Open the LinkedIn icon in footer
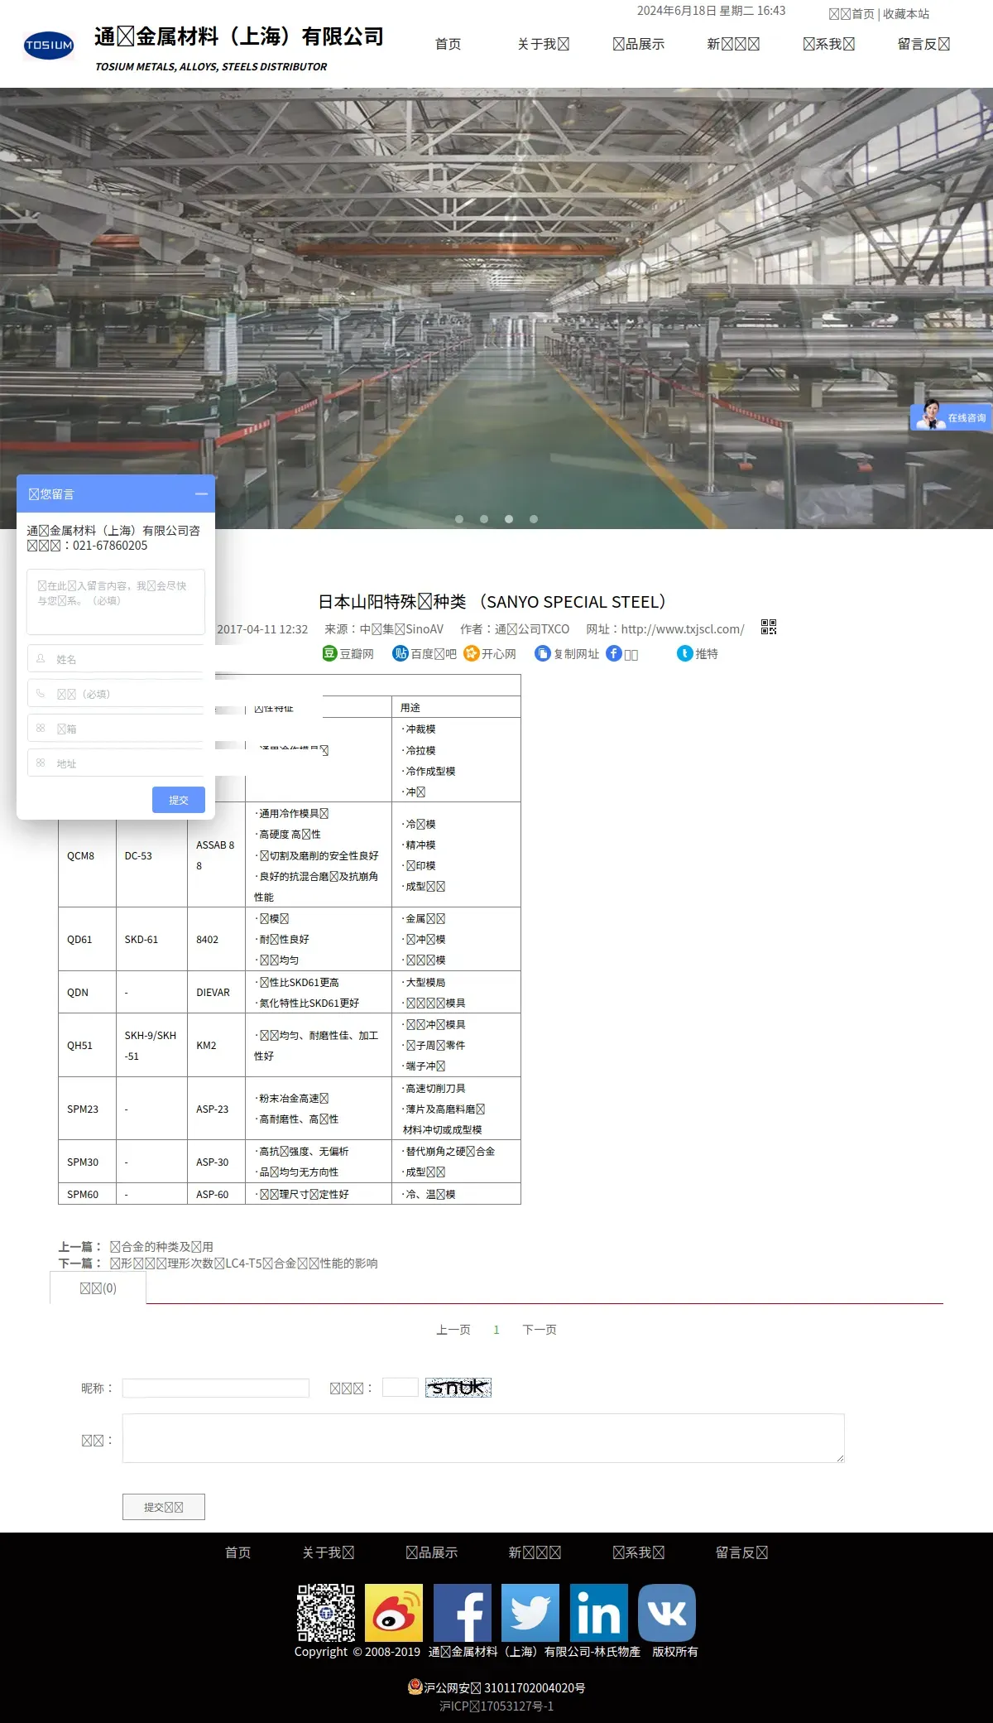 [599, 1613]
